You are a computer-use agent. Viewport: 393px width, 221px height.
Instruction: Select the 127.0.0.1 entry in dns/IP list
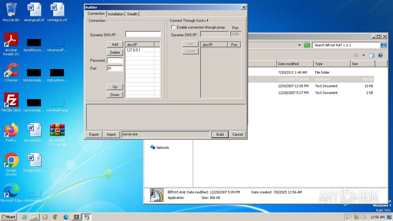click(x=140, y=50)
